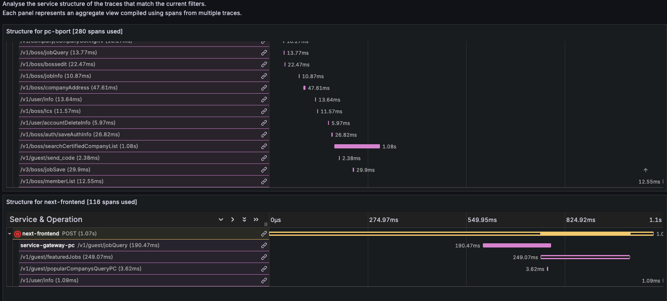The width and height of the screenshot is (667, 301).
Task: Collapse the next-frontend root span
Action: click(x=10, y=234)
